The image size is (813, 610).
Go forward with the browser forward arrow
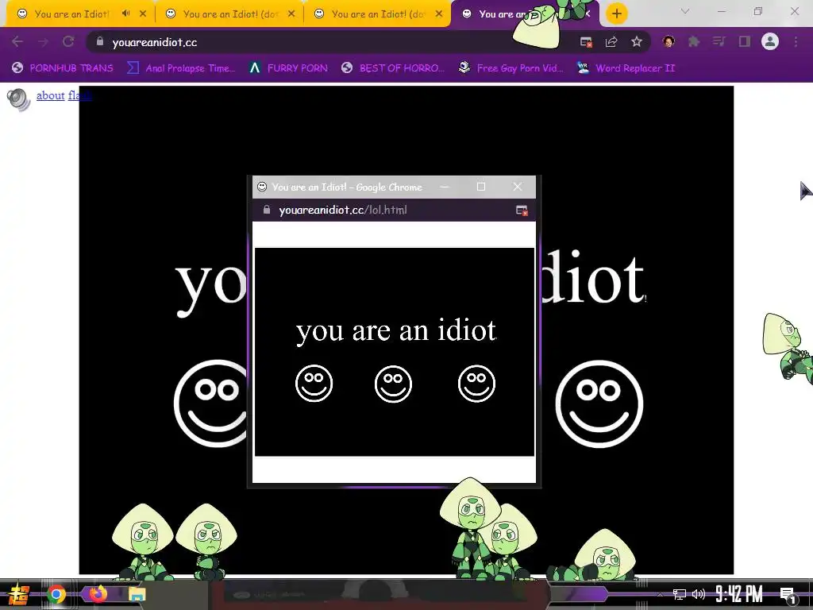pyautogui.click(x=43, y=42)
